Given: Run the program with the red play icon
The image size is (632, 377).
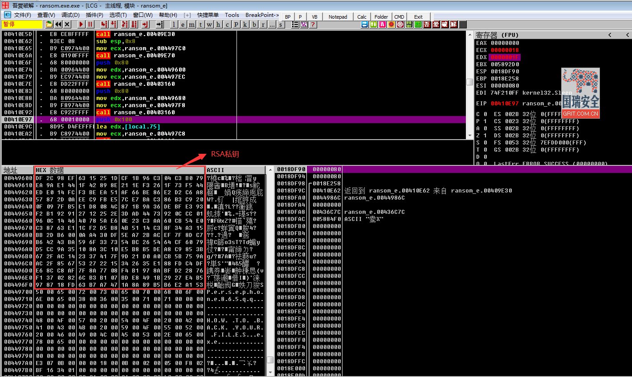Looking at the screenshot, I should click(x=81, y=24).
